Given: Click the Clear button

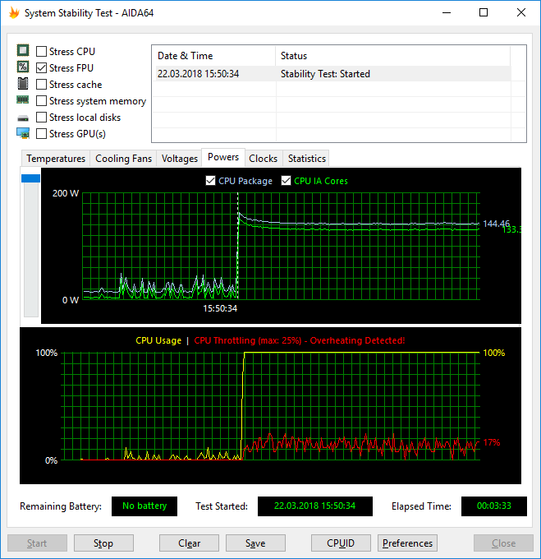Looking at the screenshot, I should point(189,543).
